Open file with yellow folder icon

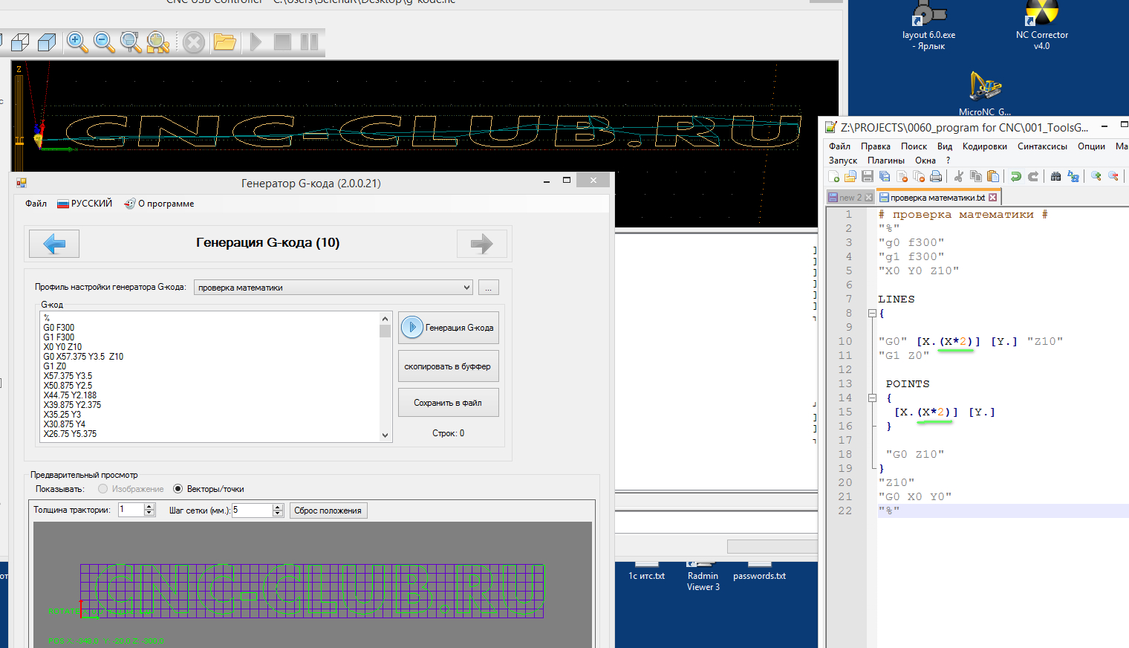224,42
